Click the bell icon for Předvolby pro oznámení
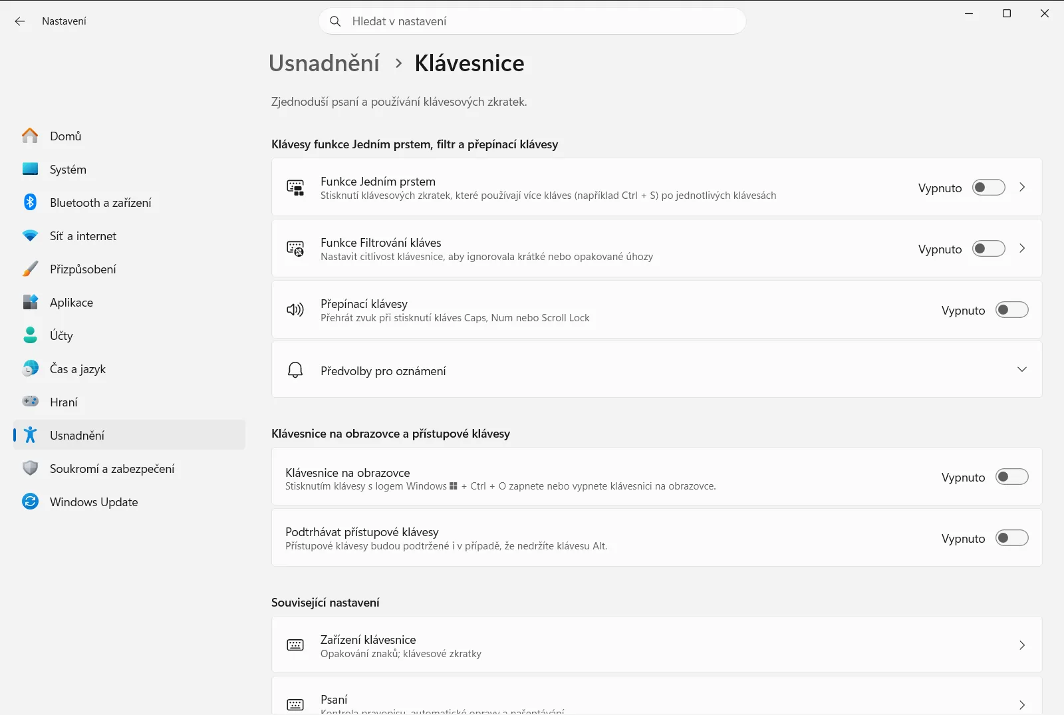1064x715 pixels. coord(295,370)
